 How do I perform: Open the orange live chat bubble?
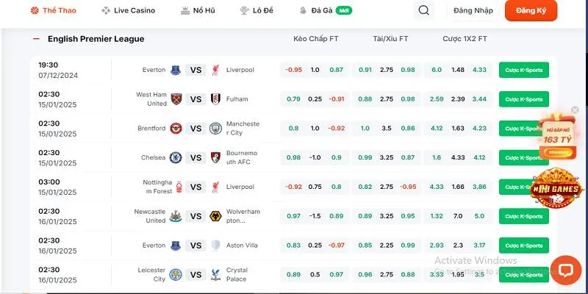(x=565, y=270)
